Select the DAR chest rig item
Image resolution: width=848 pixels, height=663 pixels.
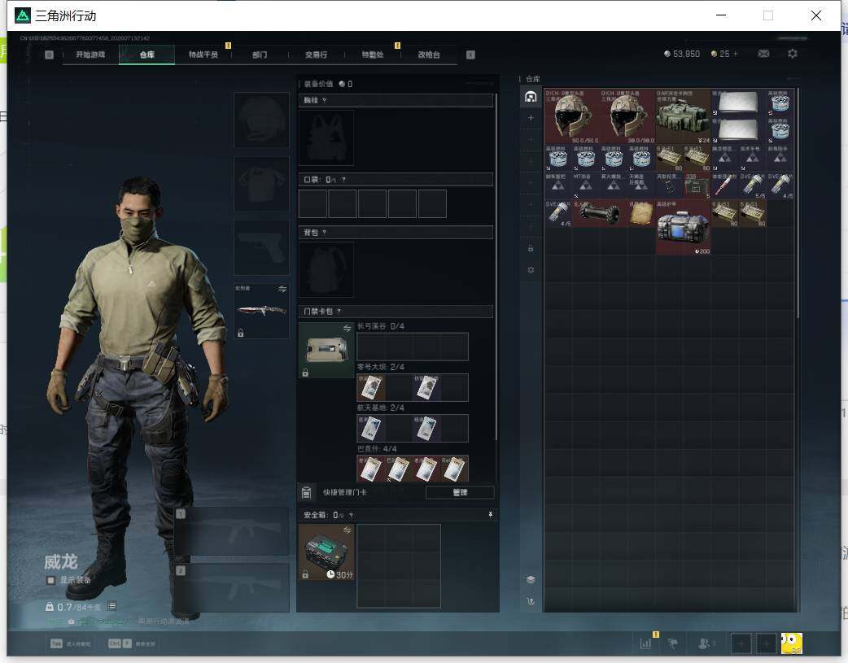point(683,116)
